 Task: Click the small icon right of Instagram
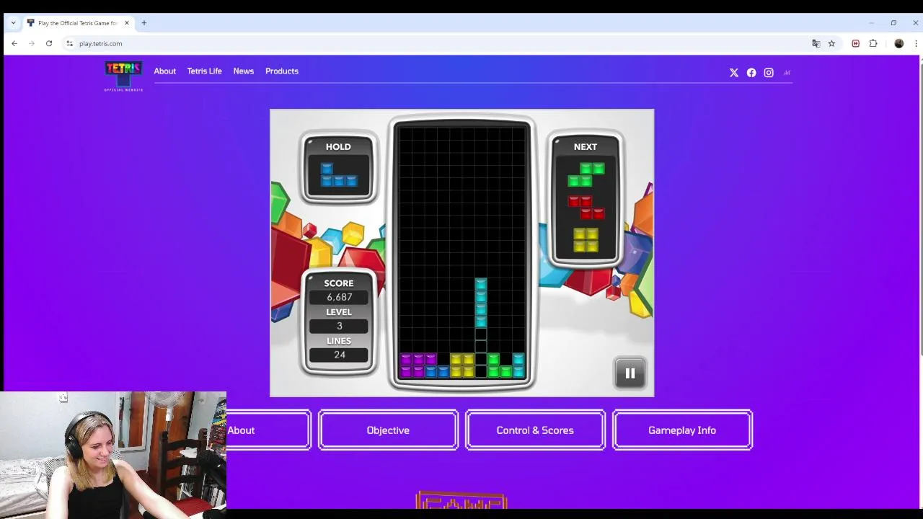pyautogui.click(x=787, y=73)
